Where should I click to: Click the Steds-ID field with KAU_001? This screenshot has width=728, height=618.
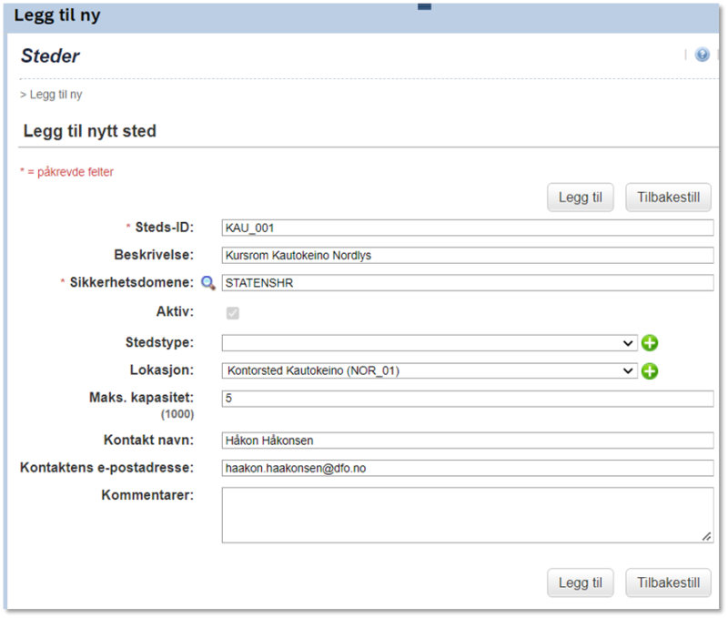tap(468, 228)
